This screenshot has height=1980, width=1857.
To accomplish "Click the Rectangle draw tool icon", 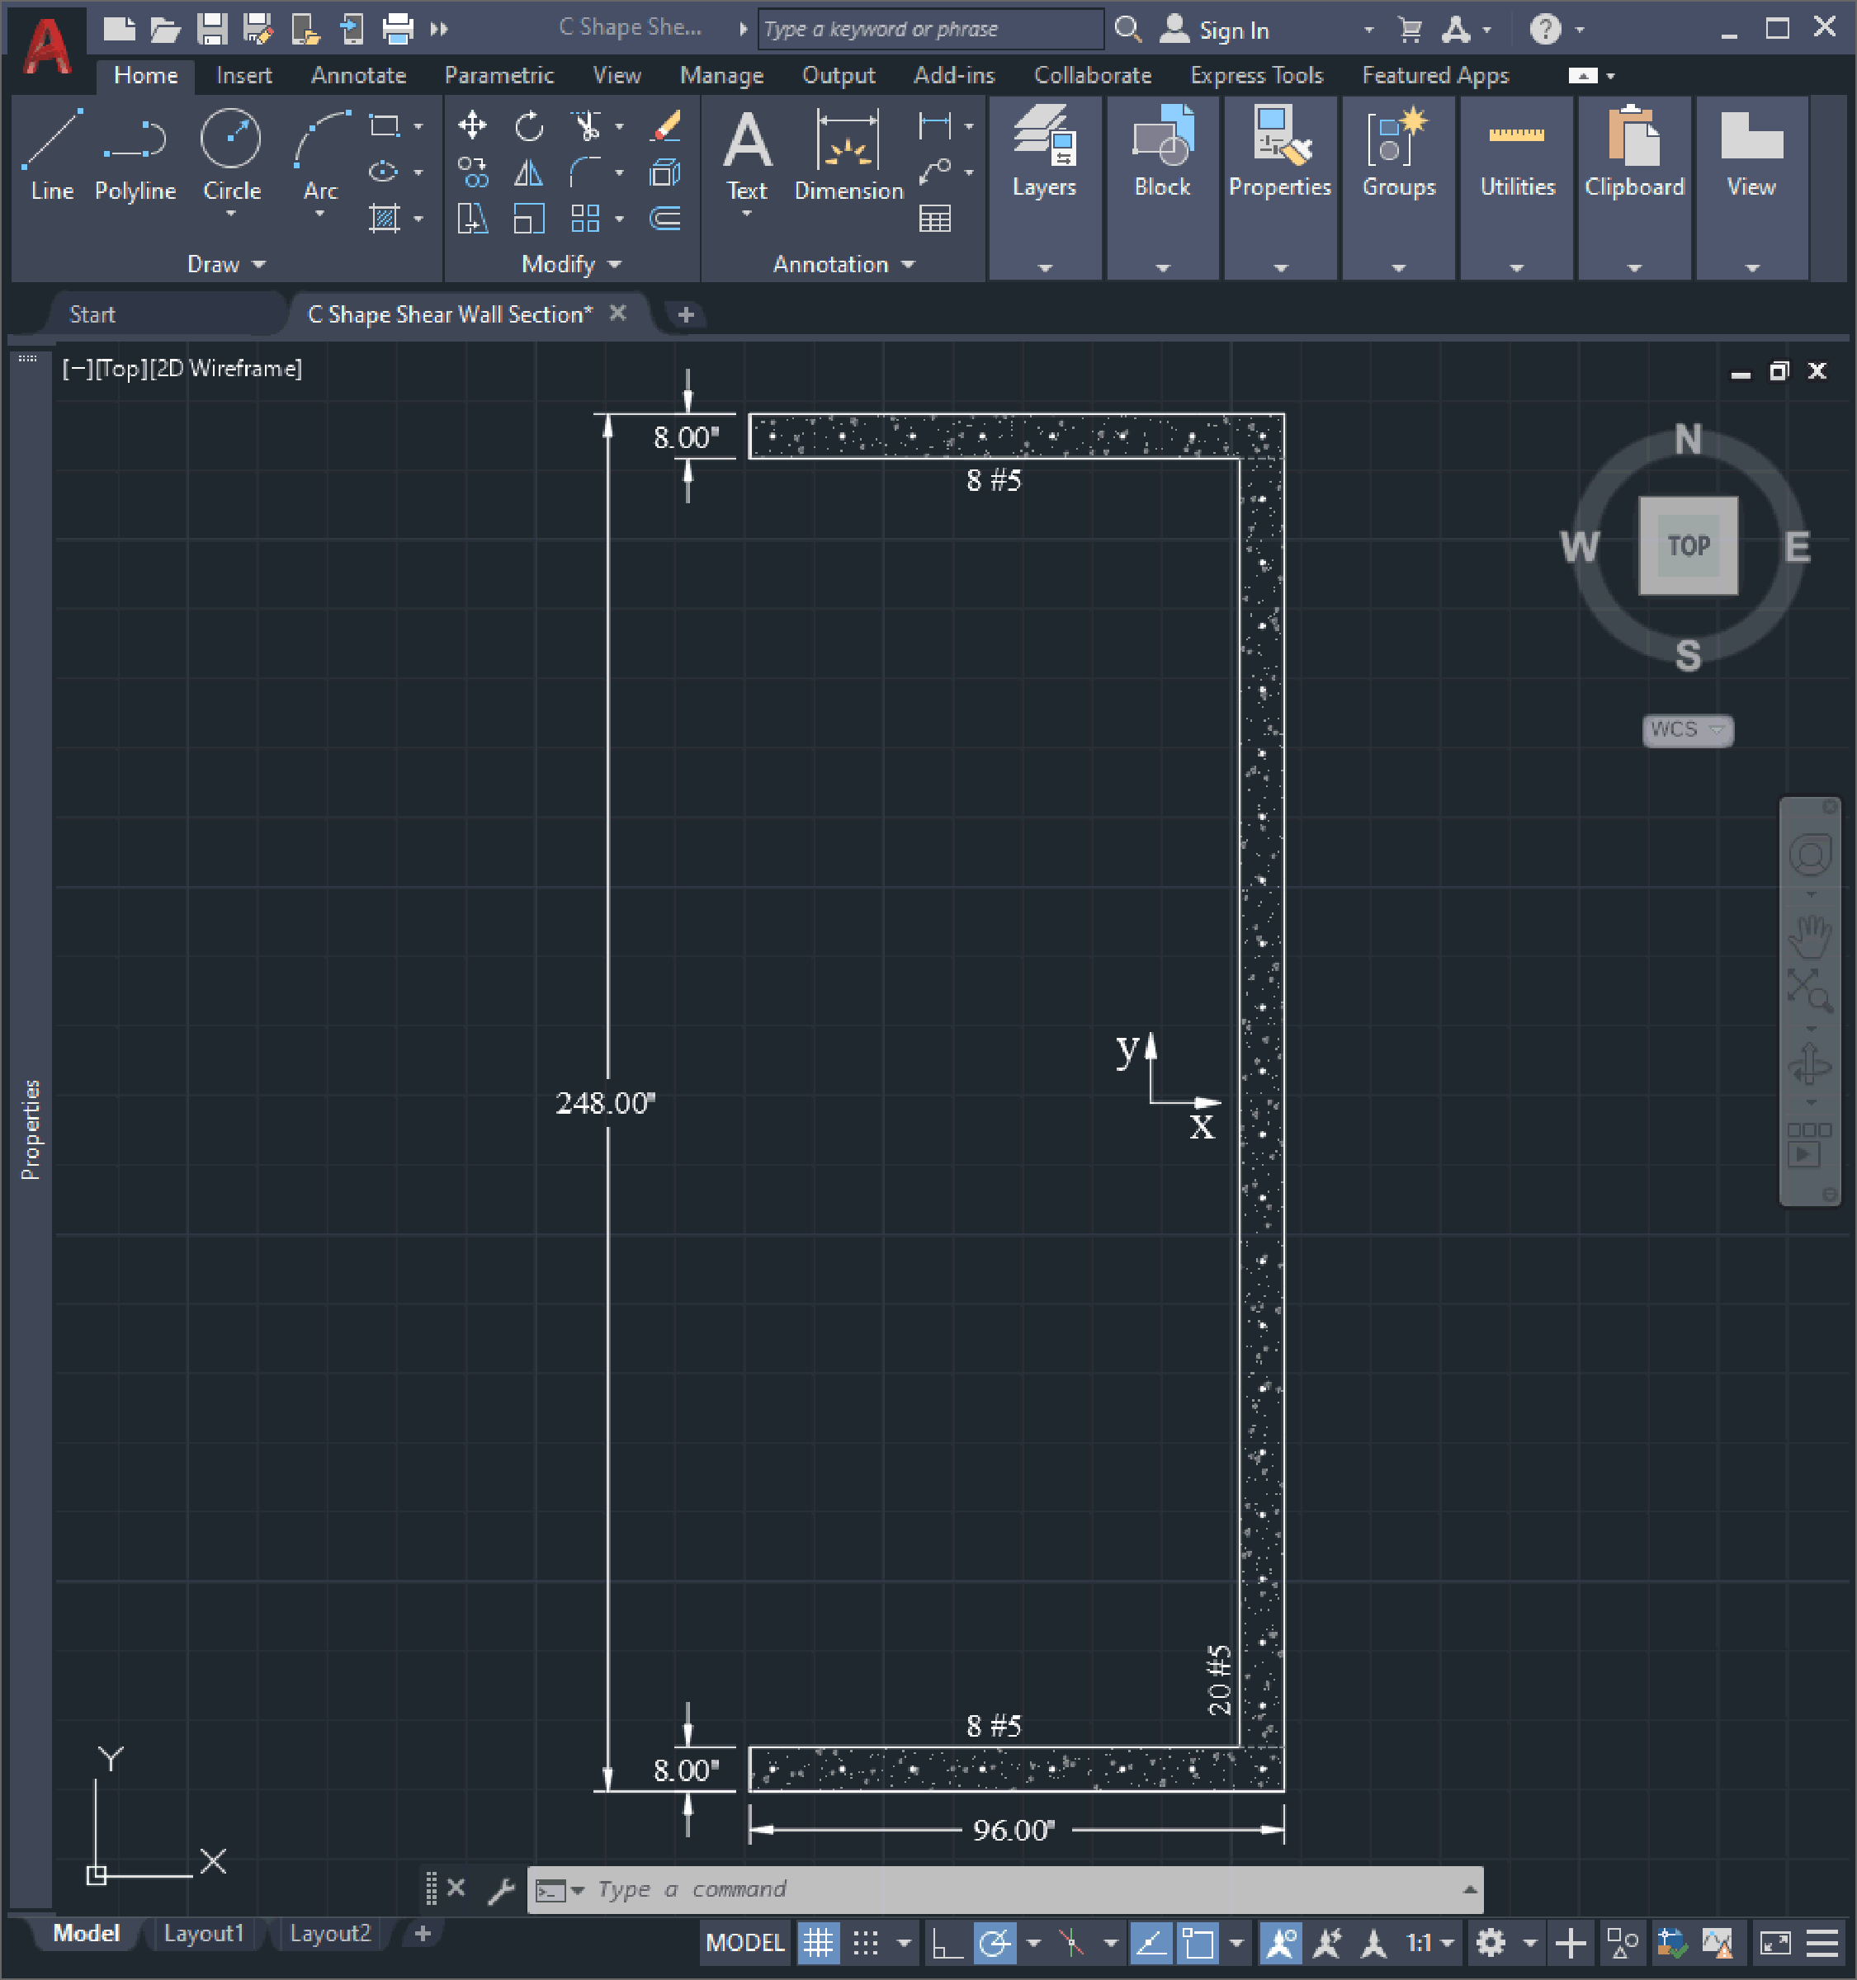I will pos(384,126).
